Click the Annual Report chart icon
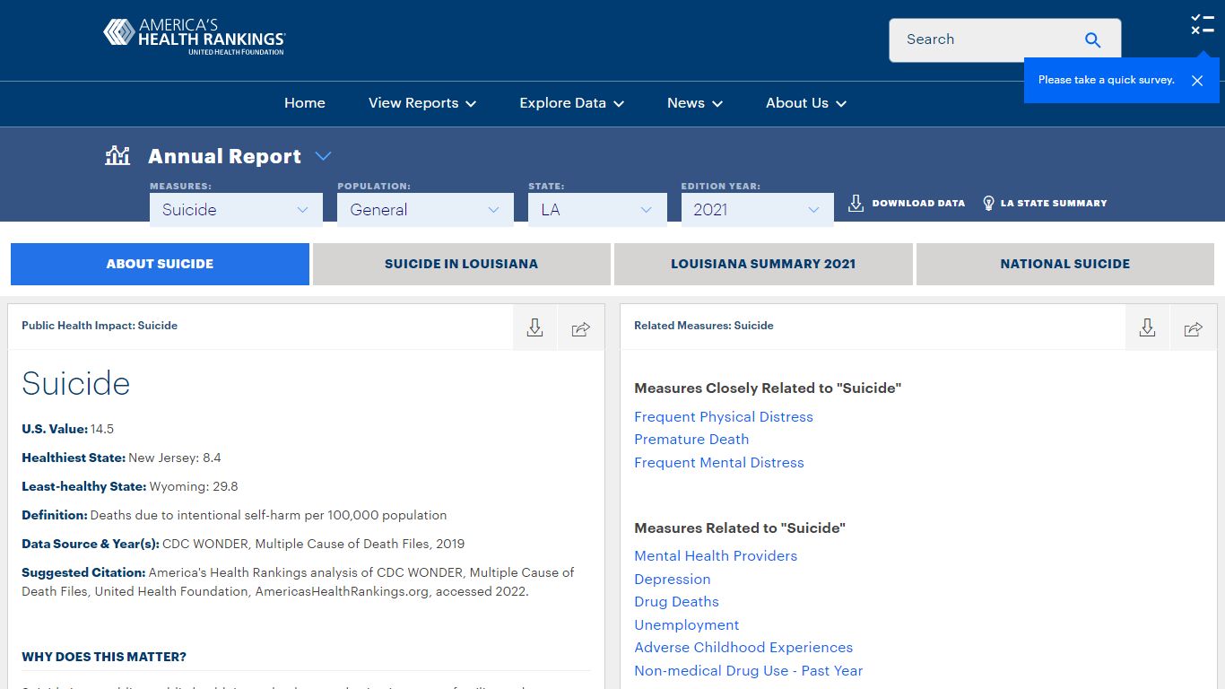 tap(117, 156)
